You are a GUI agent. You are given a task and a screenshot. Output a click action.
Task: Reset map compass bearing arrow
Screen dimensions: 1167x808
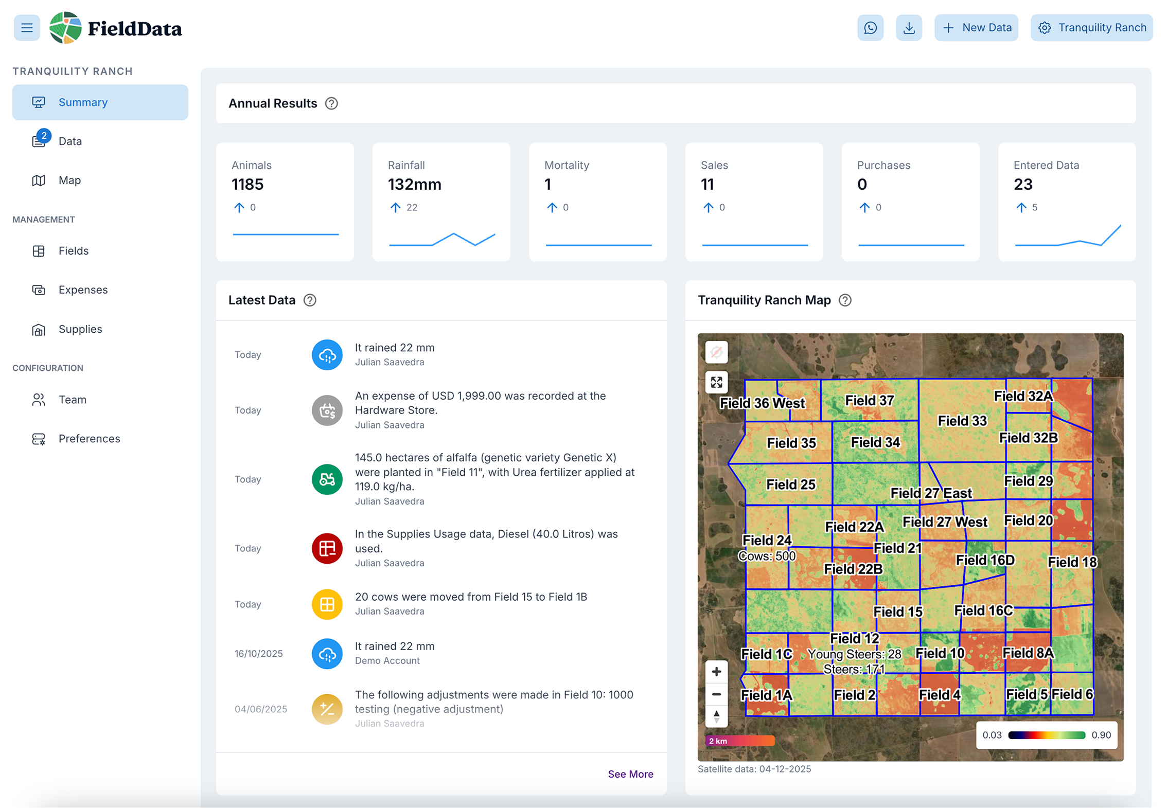pyautogui.click(x=716, y=716)
